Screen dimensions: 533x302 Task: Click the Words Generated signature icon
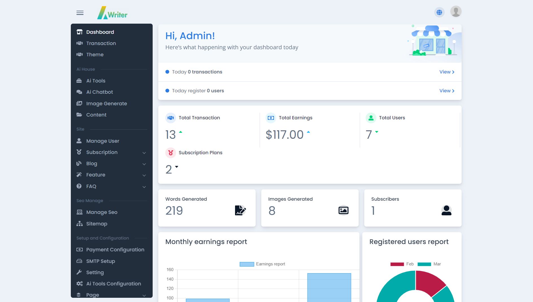pyautogui.click(x=240, y=210)
